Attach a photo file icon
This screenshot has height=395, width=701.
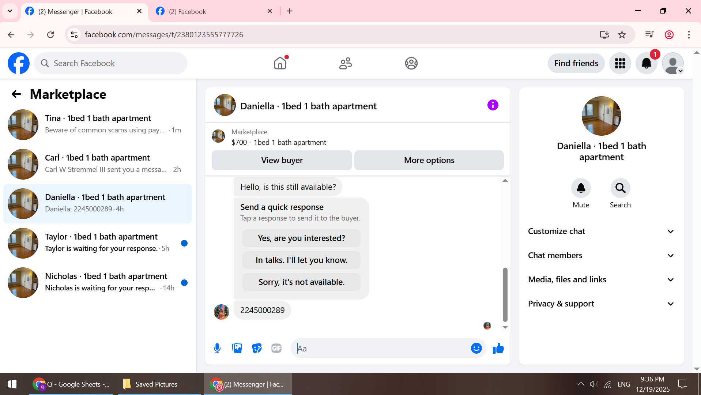[x=237, y=348]
